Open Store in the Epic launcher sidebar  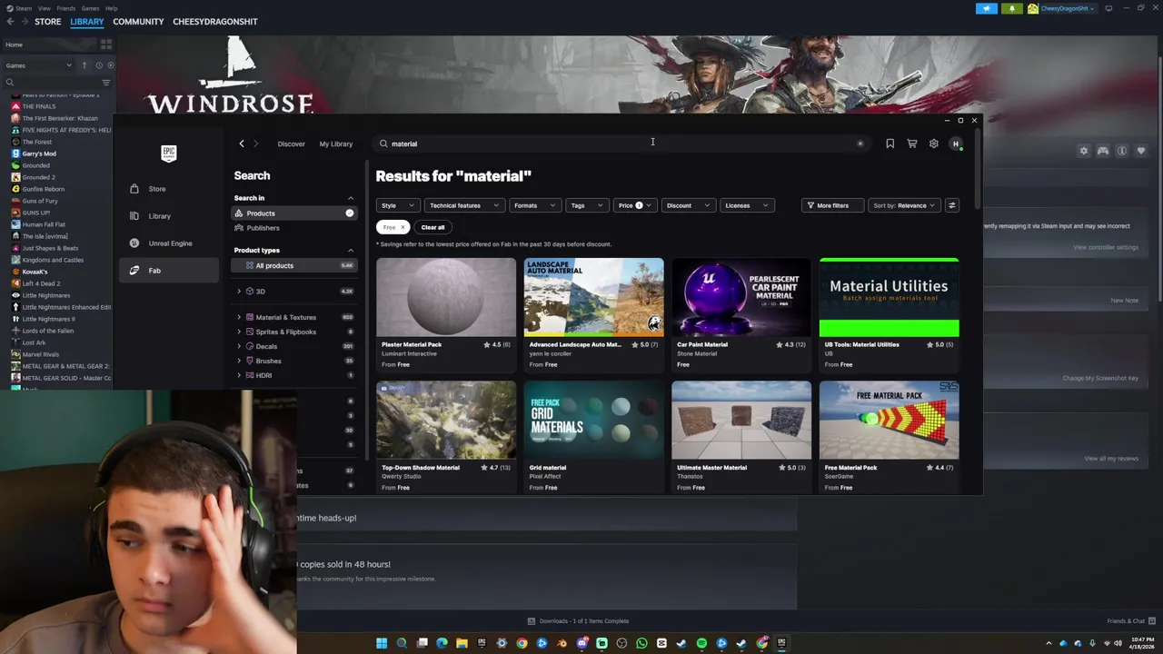169,189
